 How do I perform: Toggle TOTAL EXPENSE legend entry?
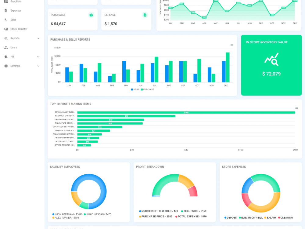click(x=191, y=216)
